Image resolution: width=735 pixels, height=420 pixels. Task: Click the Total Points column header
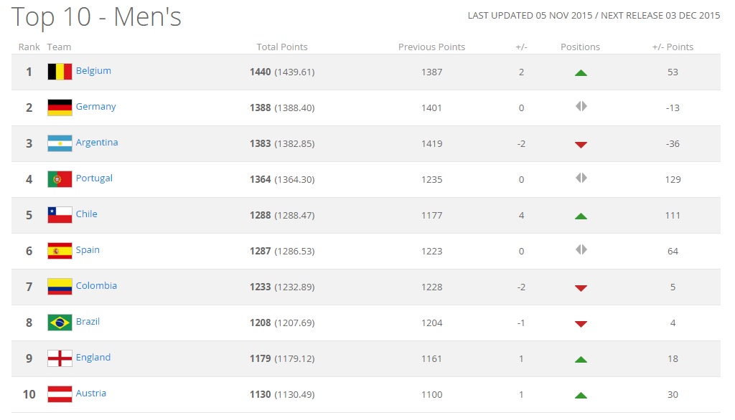pyautogui.click(x=282, y=47)
